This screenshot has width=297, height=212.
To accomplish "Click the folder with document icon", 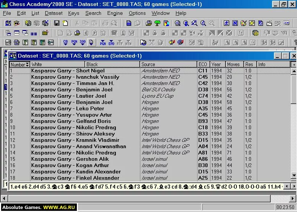I will pos(77,33).
